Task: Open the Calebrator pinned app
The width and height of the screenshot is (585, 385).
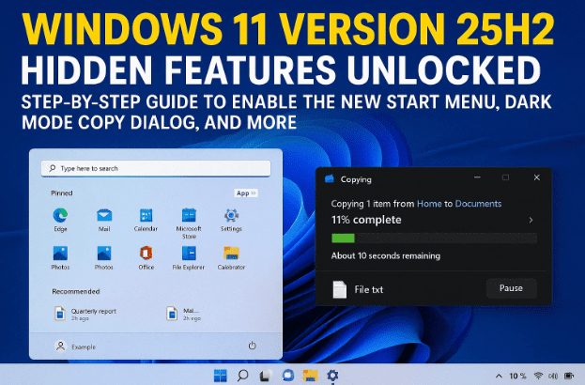Action: 231,254
